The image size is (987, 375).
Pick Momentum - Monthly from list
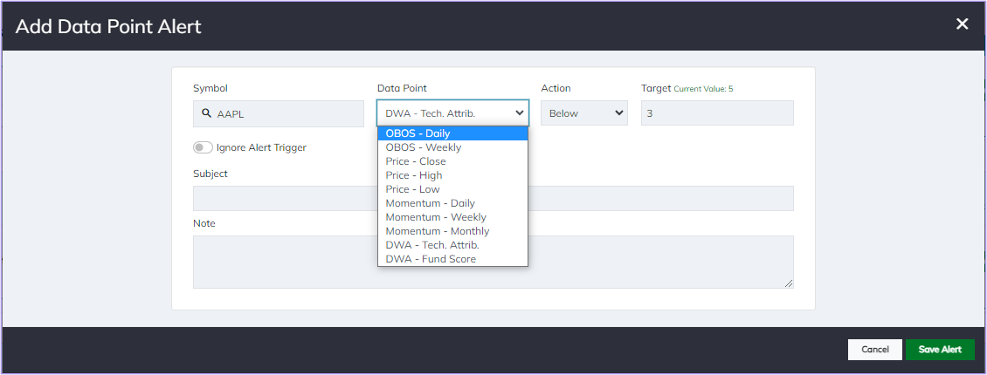click(452, 231)
